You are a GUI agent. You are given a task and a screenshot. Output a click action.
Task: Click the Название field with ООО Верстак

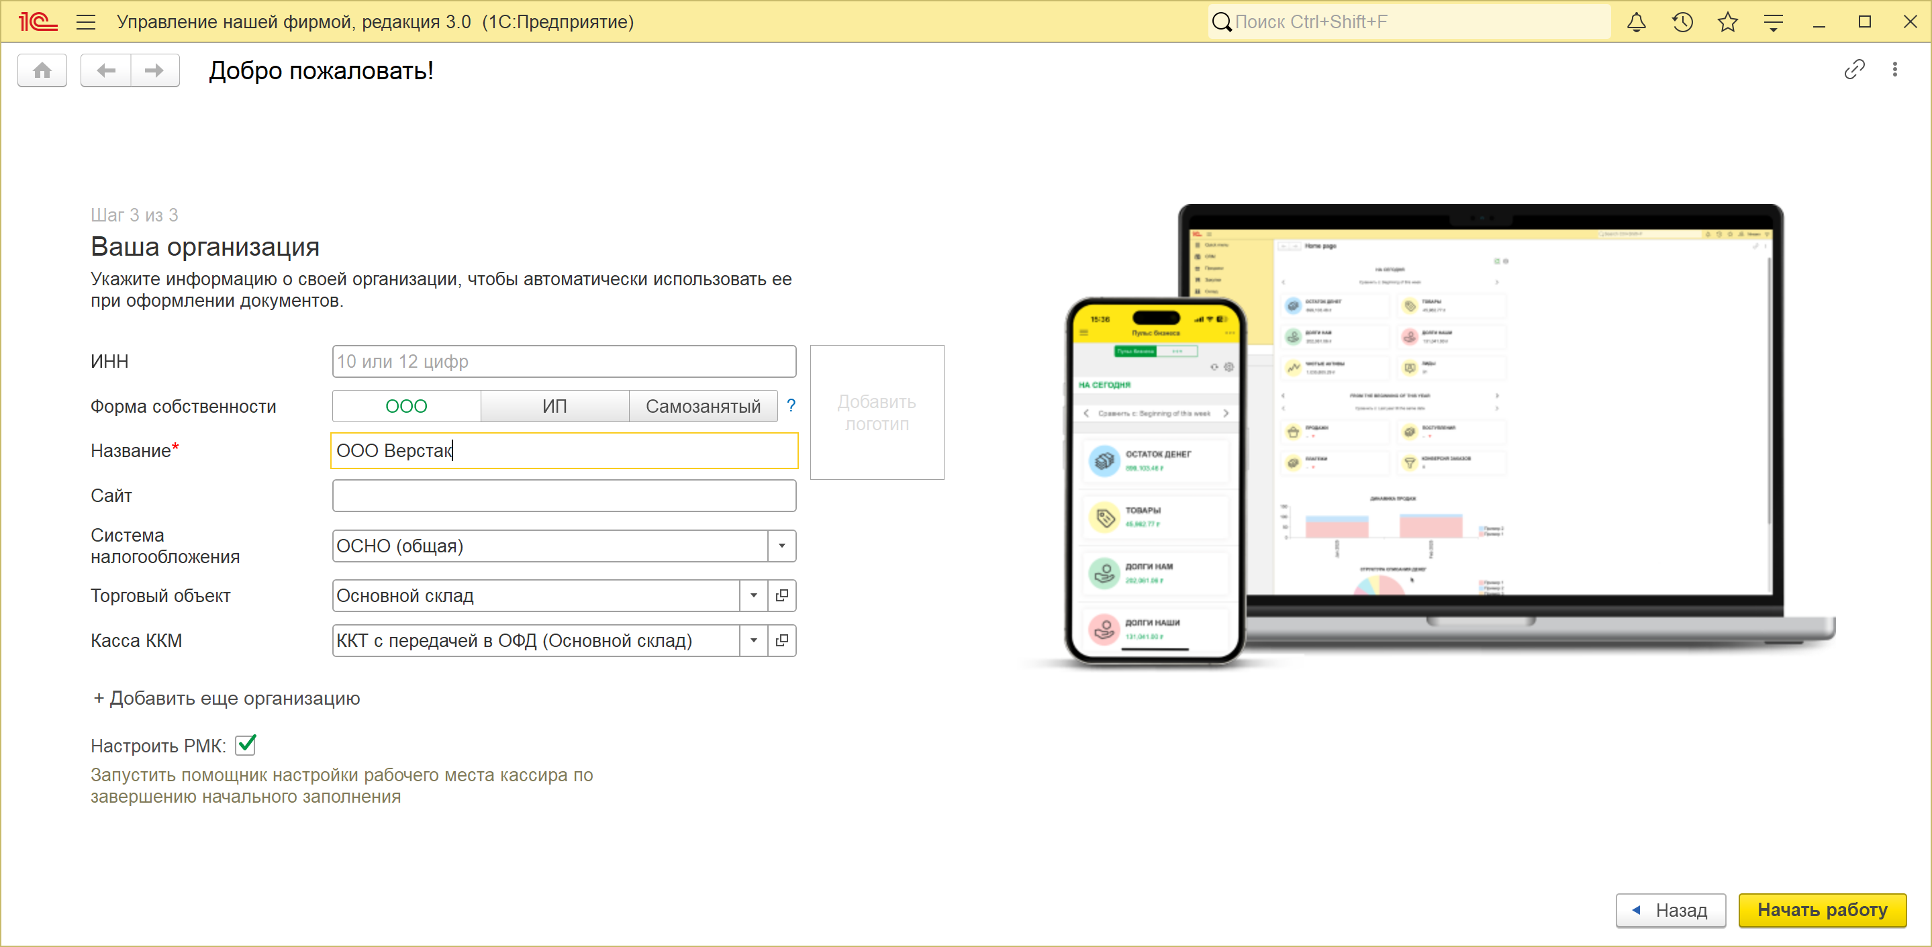(564, 450)
